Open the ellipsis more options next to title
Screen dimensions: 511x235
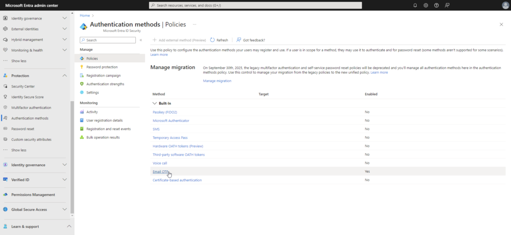point(195,24)
